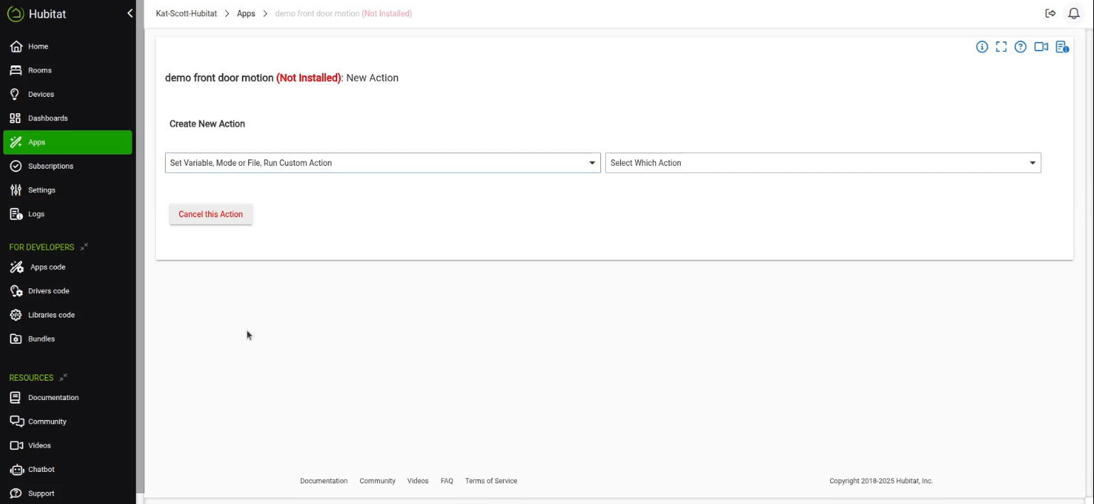Click demo front door motion breadcrumb text

point(317,14)
